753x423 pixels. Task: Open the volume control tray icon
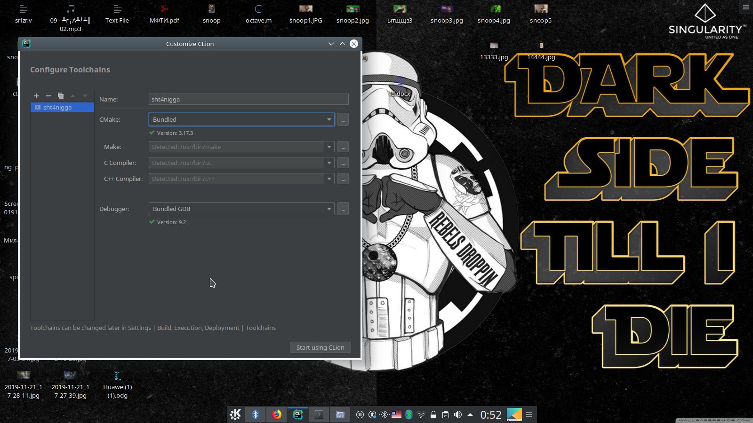pos(458,415)
